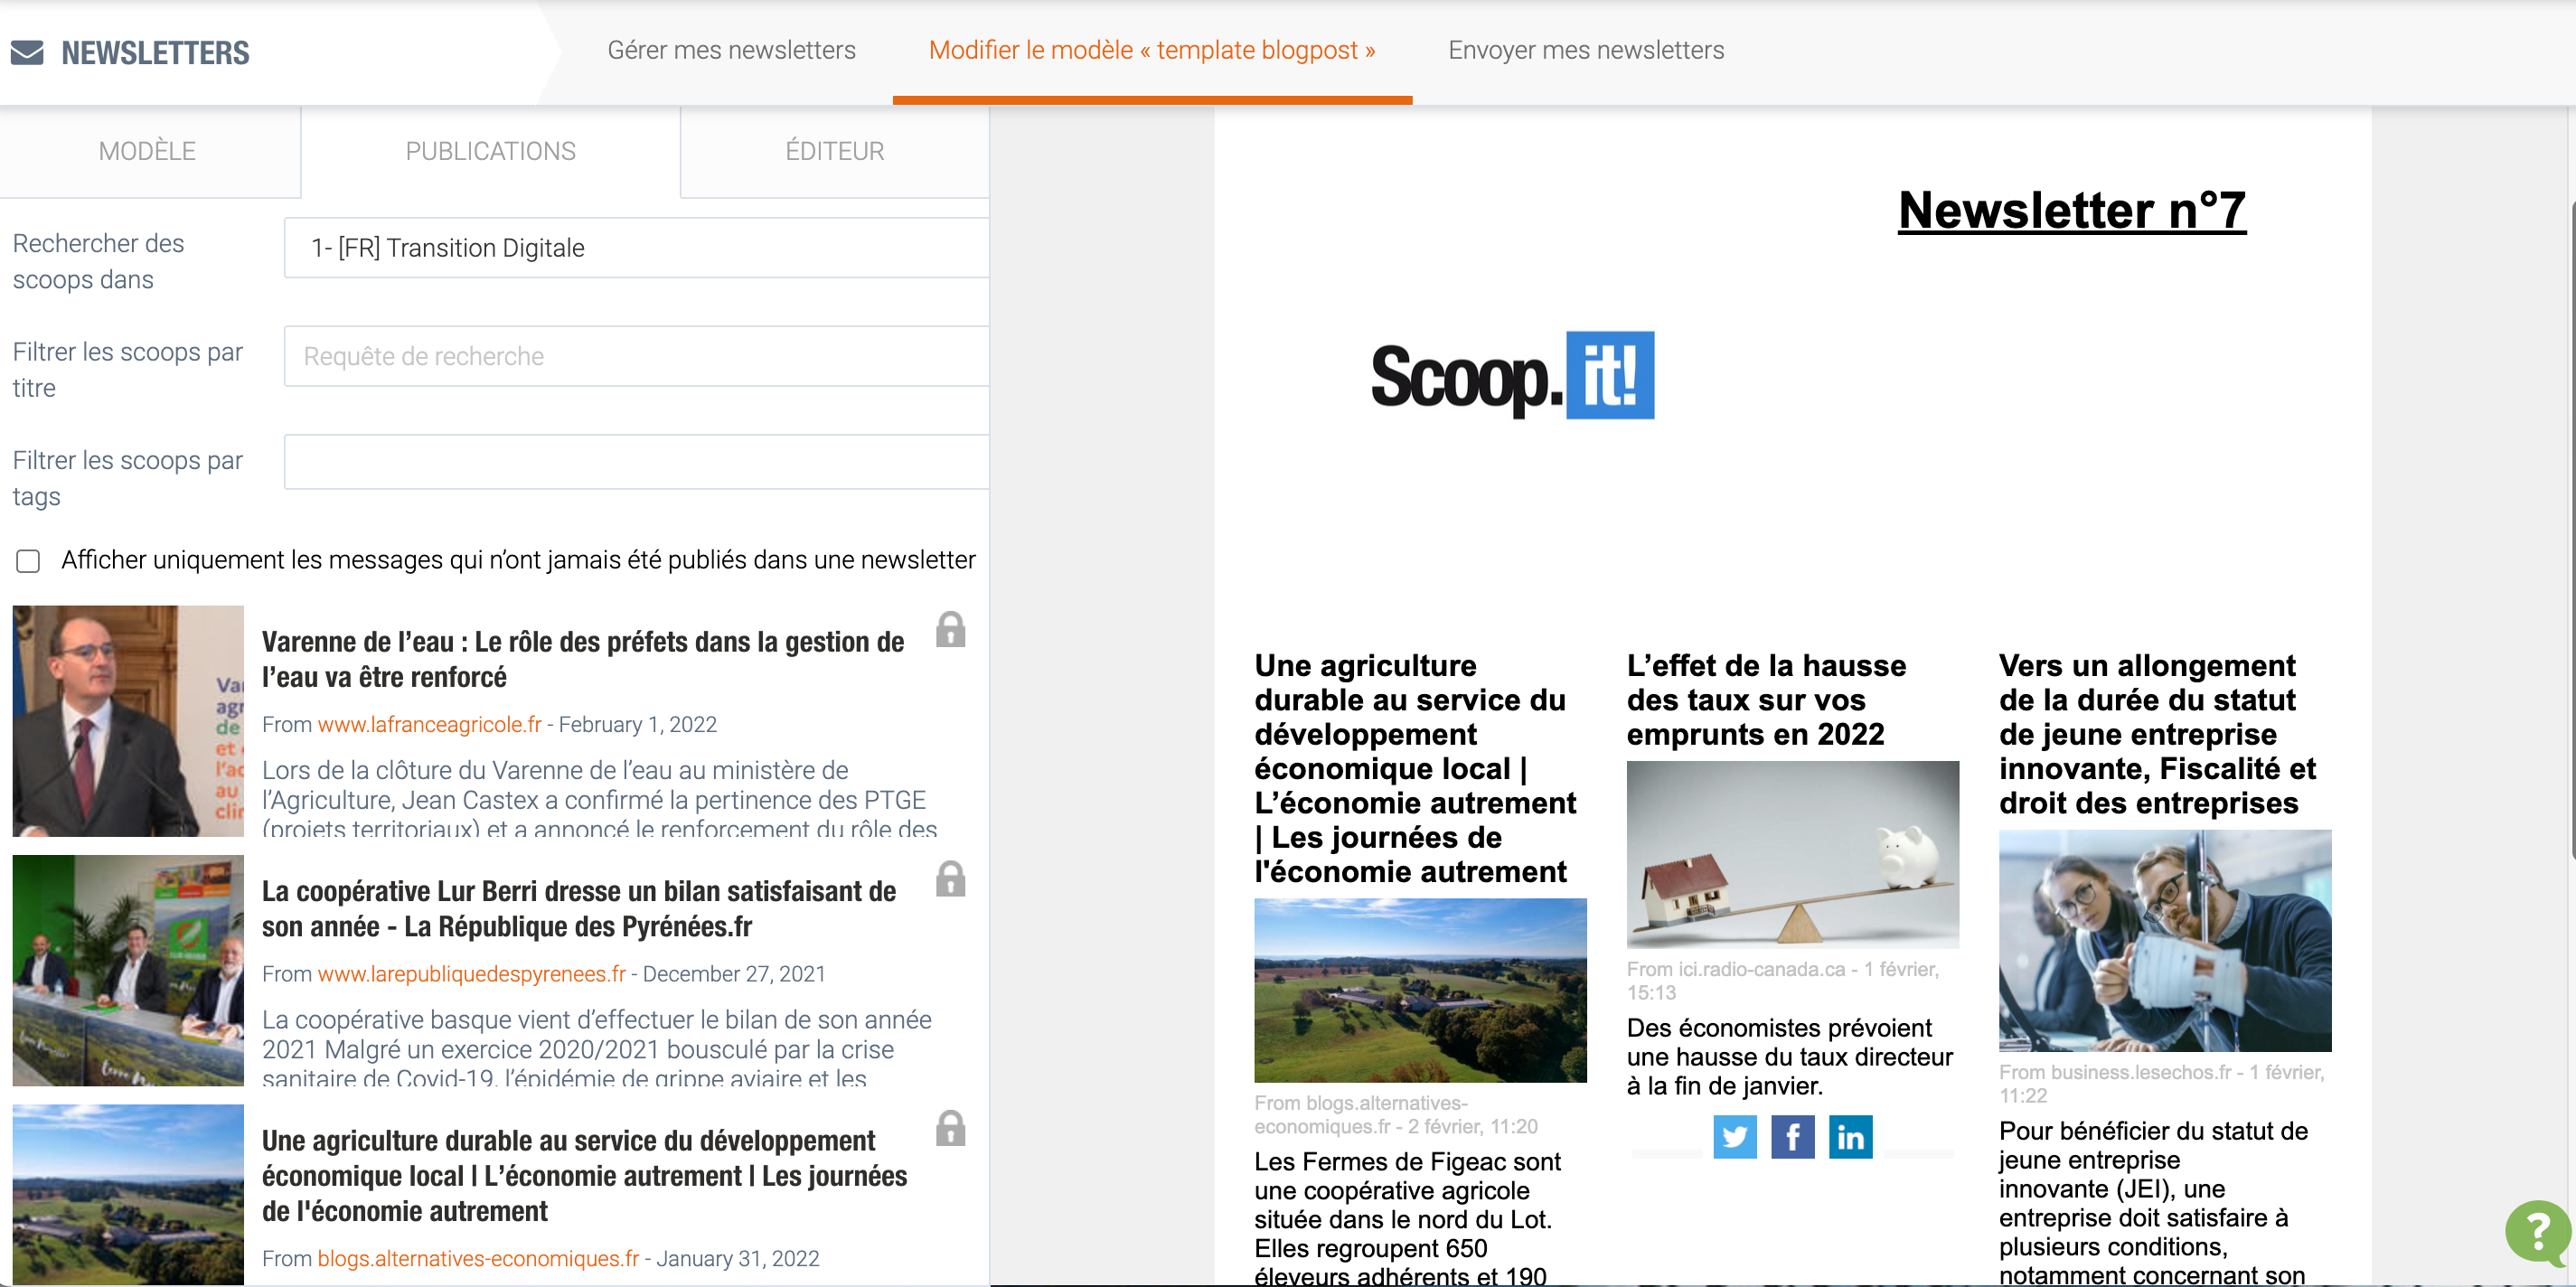The image size is (2576, 1287).
Task: Open the topic dropdown showing Transition Digitale
Action: (636, 248)
